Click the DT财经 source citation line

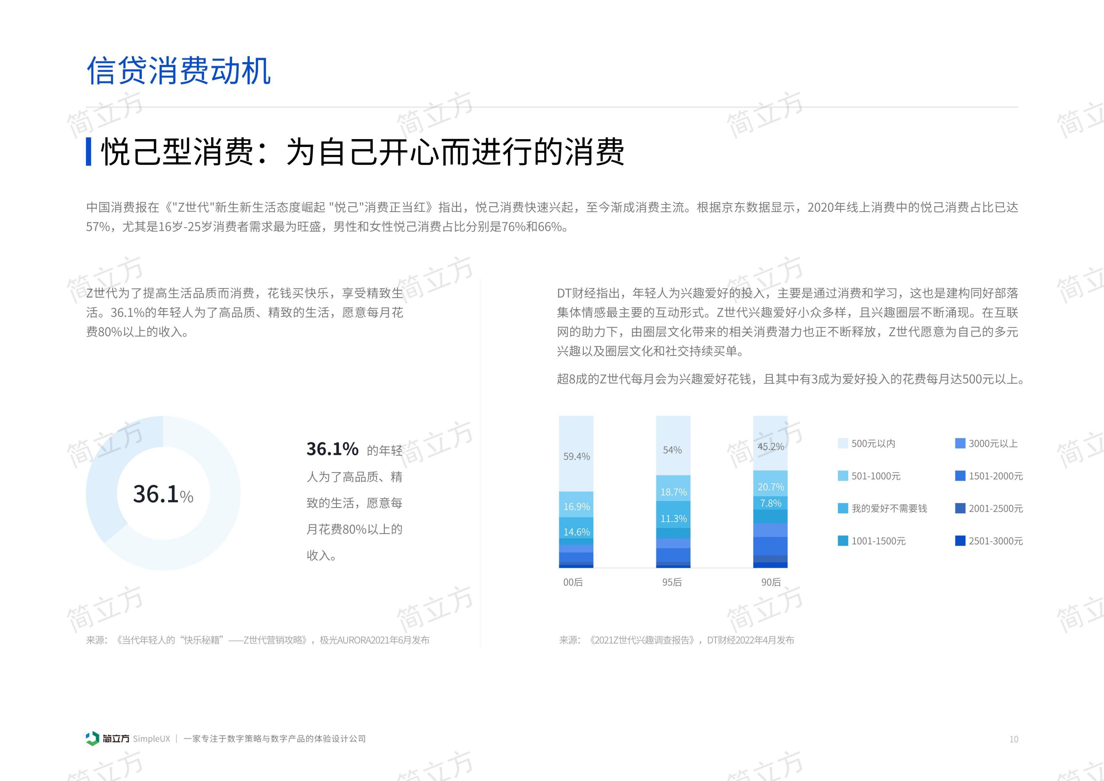pyautogui.click(x=676, y=640)
